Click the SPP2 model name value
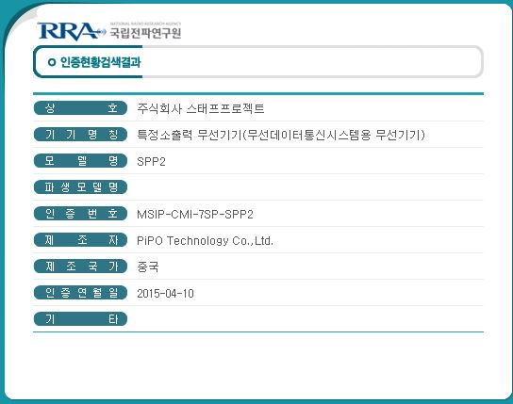 pyautogui.click(x=151, y=162)
